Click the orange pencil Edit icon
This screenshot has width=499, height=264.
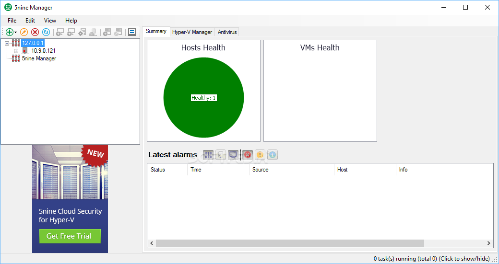tap(24, 32)
